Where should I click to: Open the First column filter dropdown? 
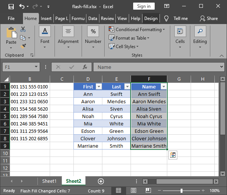pyautogui.click(x=99, y=87)
